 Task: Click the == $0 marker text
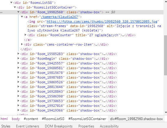click(110, 12)
